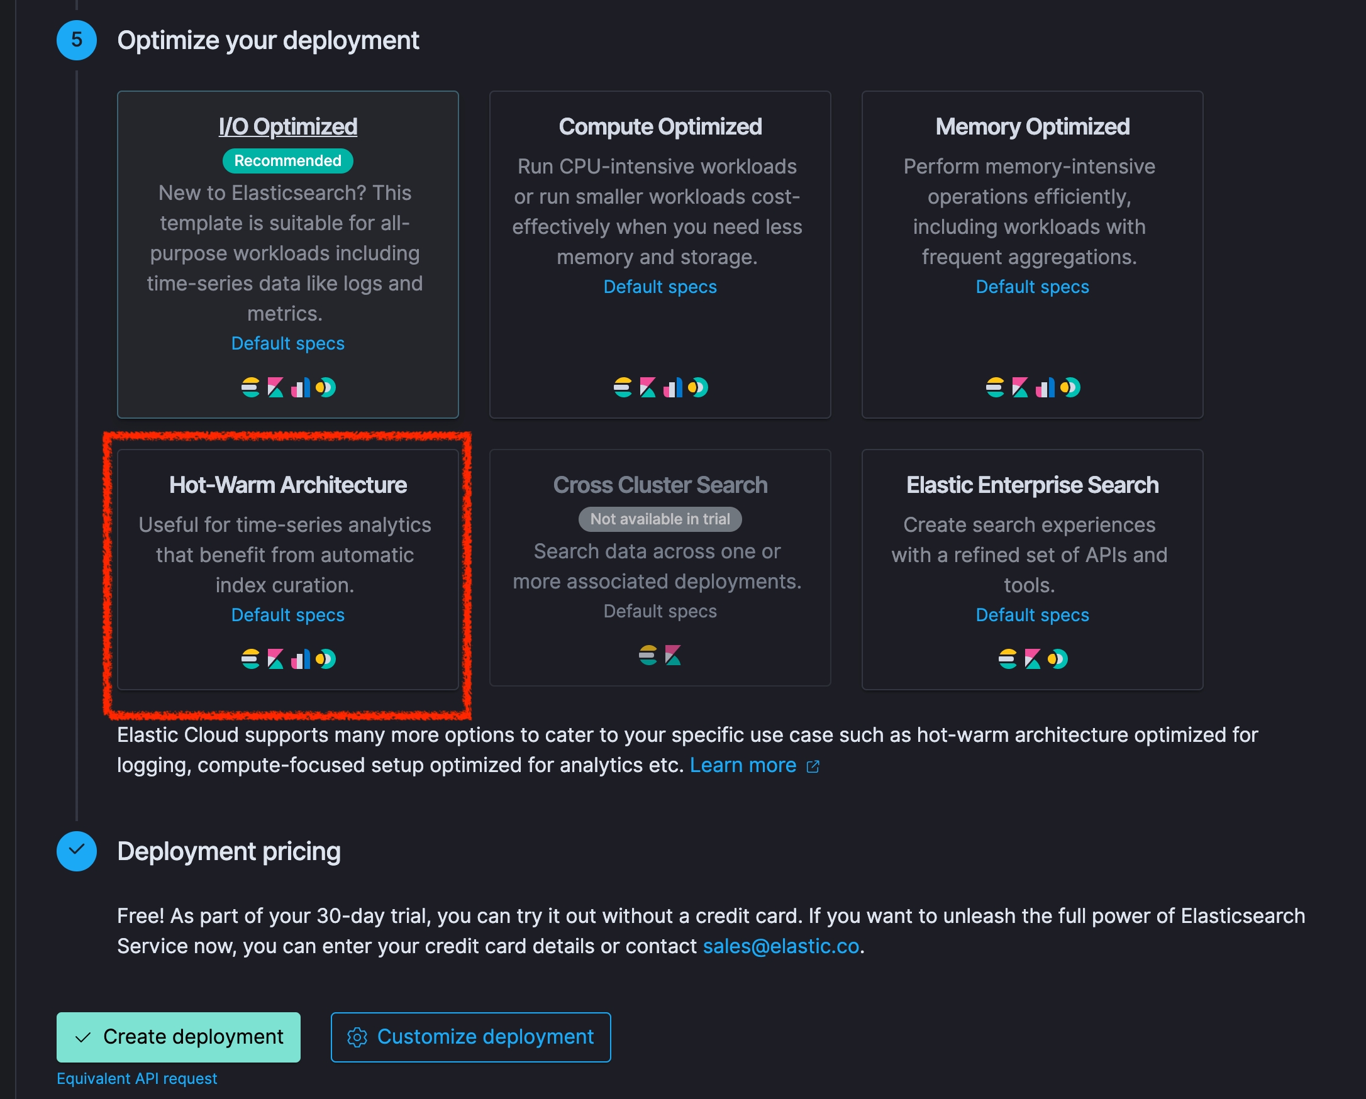Image resolution: width=1366 pixels, height=1099 pixels.
Task: Click external link icon beside Learn more
Action: [x=813, y=766]
